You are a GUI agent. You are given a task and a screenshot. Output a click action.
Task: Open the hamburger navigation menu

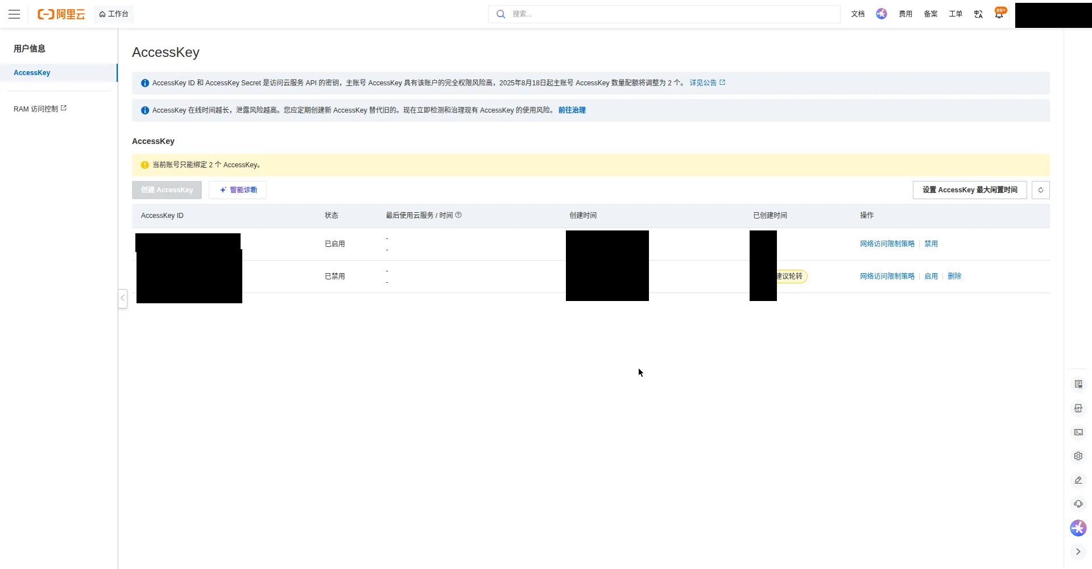coord(14,14)
